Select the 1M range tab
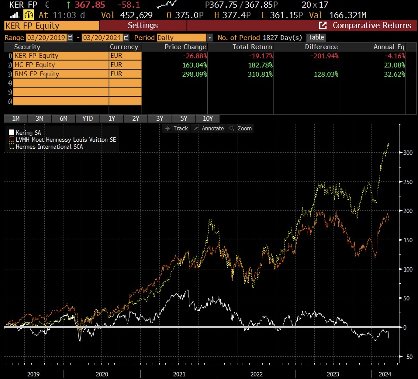The image size is (418, 379). tap(16, 119)
